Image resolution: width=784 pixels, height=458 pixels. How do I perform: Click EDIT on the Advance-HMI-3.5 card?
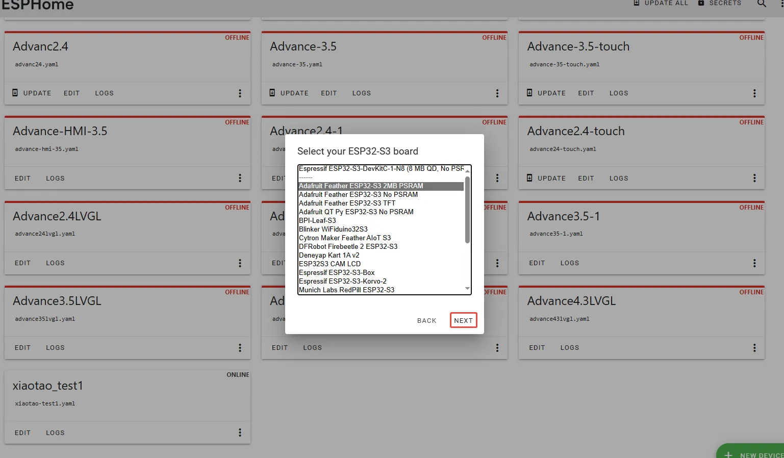point(23,179)
